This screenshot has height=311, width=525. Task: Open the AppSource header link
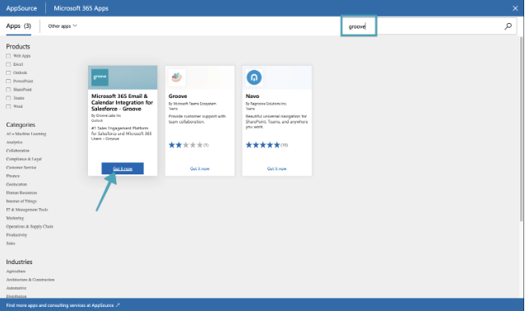click(21, 8)
